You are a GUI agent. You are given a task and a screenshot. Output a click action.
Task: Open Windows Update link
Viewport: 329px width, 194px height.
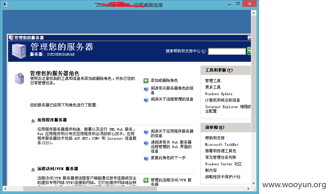point(219,94)
